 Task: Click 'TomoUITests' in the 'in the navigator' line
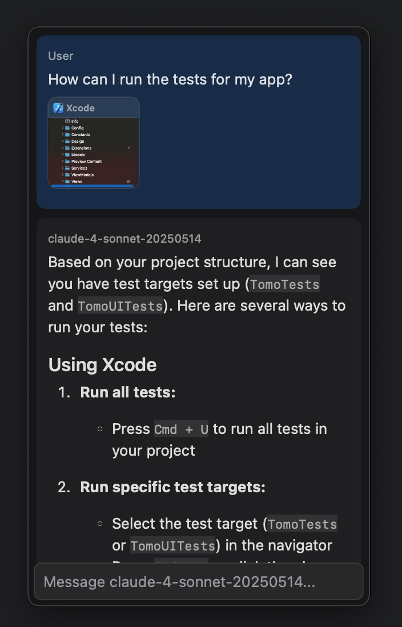(x=173, y=545)
